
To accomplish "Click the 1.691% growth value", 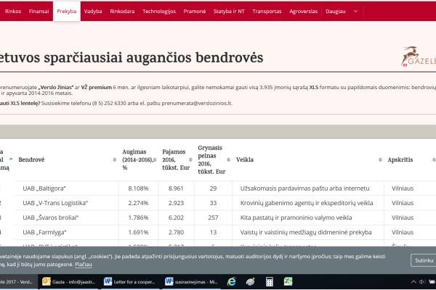I will (138, 233).
